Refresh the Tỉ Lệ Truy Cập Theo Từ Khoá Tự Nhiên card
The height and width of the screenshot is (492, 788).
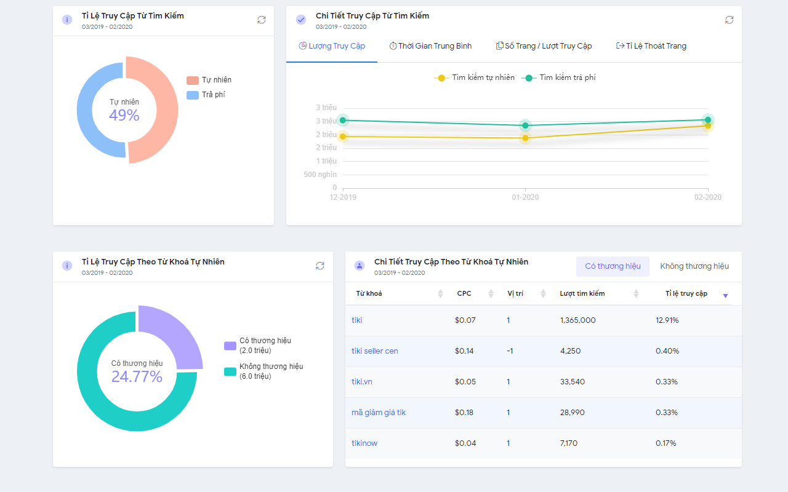[x=320, y=266]
